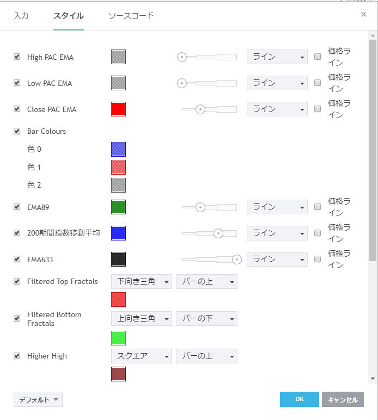Click the OK button

tap(299, 399)
